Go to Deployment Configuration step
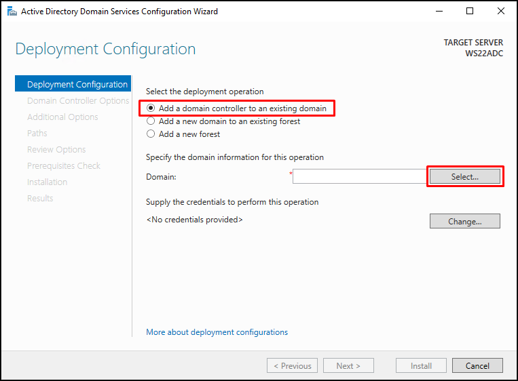 pos(73,84)
